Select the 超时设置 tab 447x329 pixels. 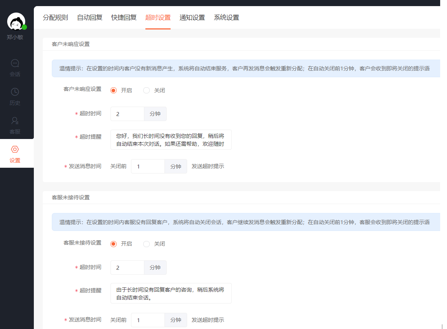pos(158,18)
